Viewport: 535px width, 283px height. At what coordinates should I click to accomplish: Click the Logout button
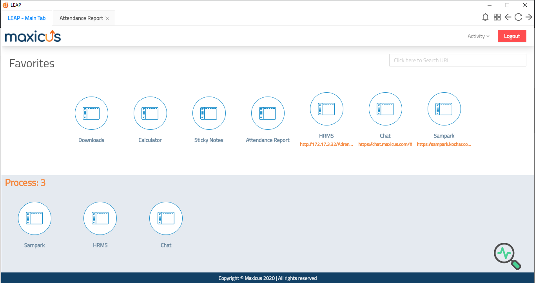coord(512,36)
